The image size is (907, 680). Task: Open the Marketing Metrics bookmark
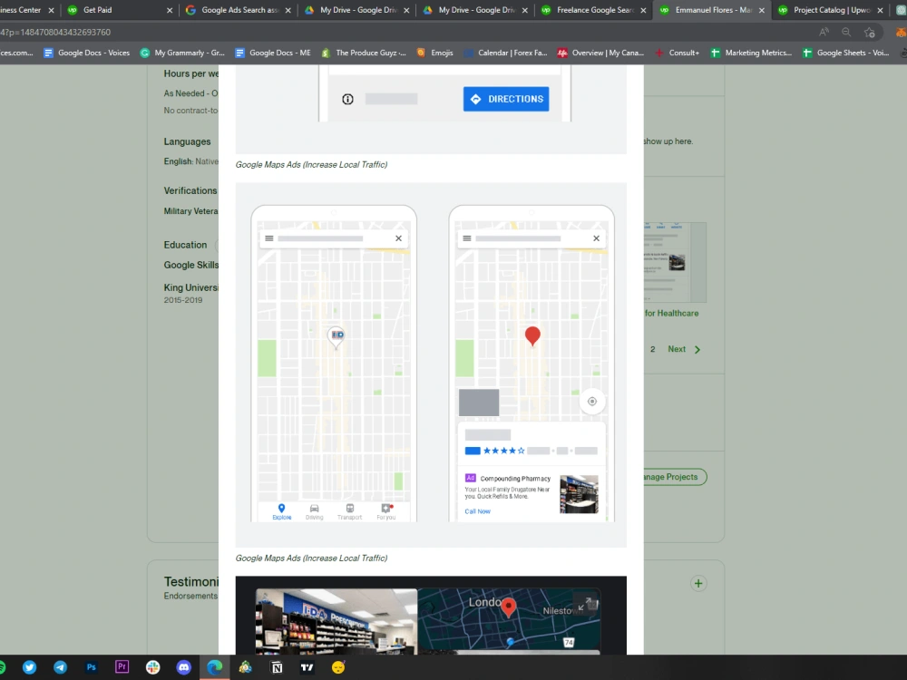[x=751, y=53]
